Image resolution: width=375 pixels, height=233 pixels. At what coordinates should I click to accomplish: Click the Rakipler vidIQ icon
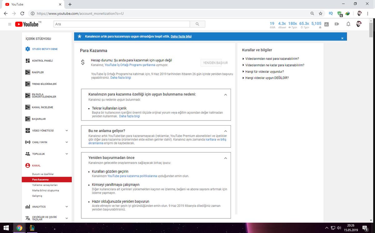click(27, 72)
